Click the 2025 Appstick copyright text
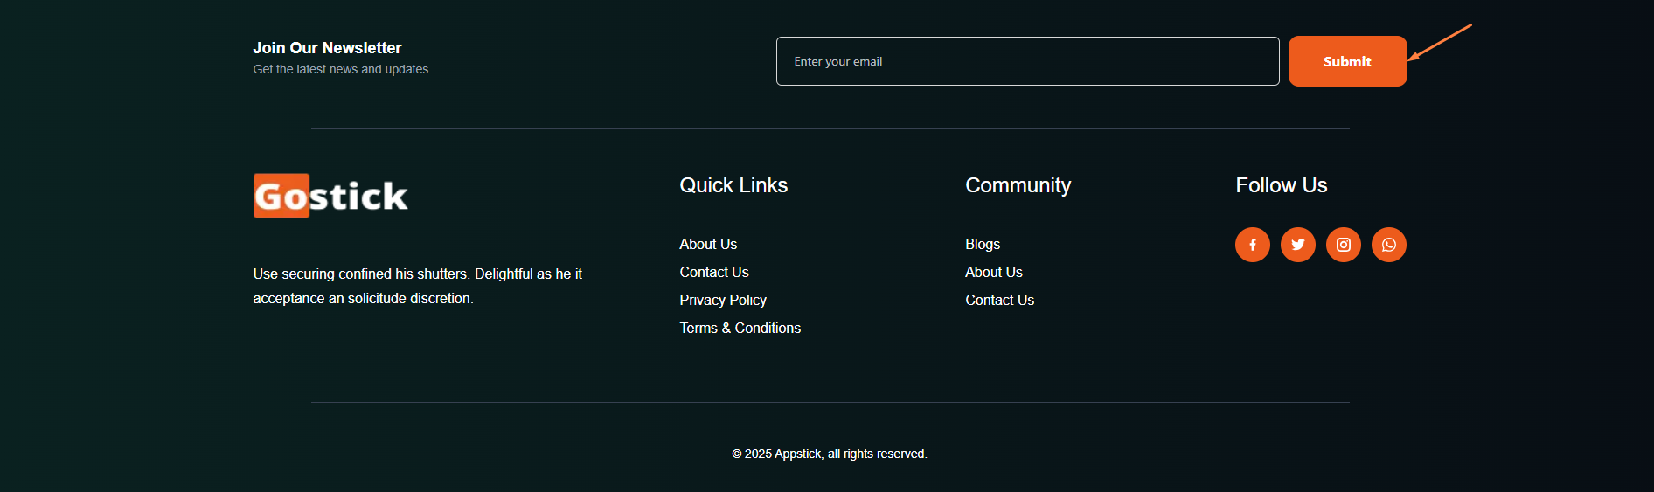The image size is (1654, 492). [829, 454]
